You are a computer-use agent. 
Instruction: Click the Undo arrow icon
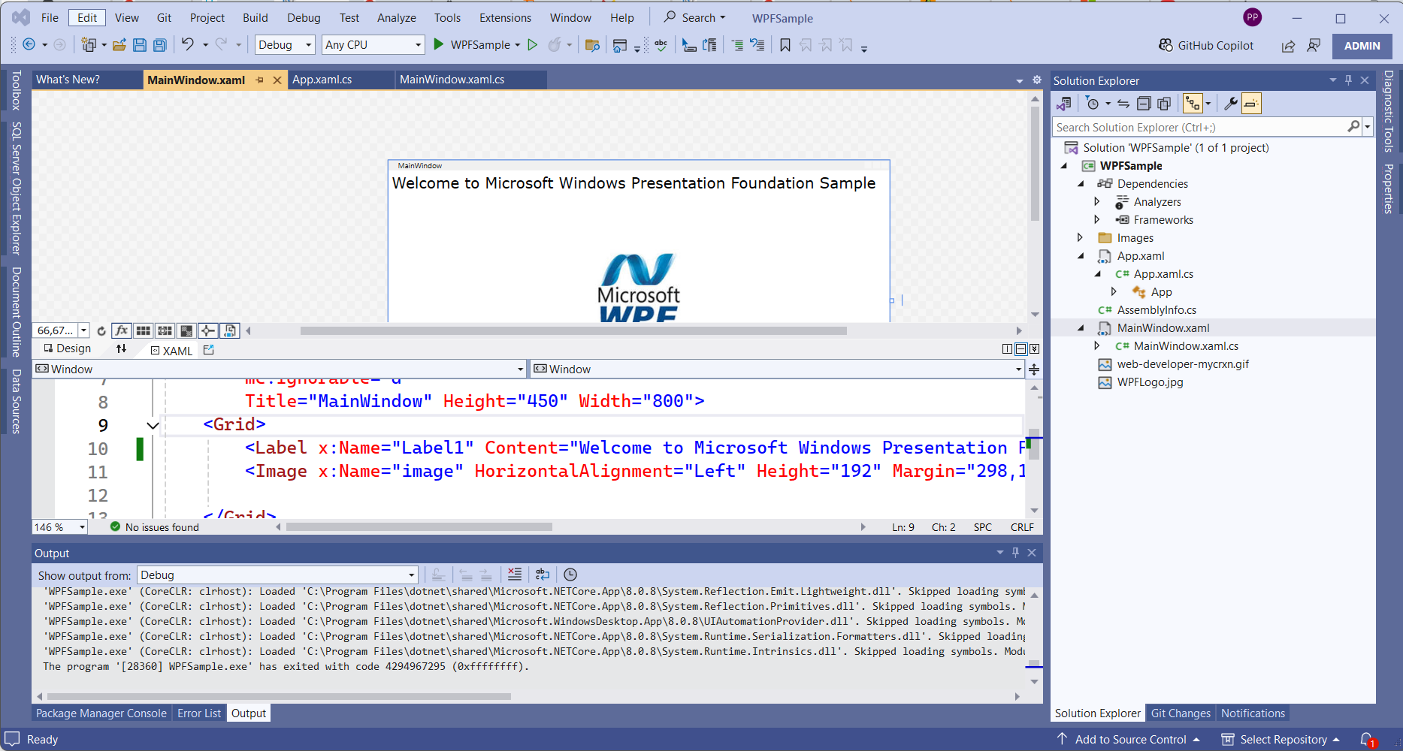[188, 45]
